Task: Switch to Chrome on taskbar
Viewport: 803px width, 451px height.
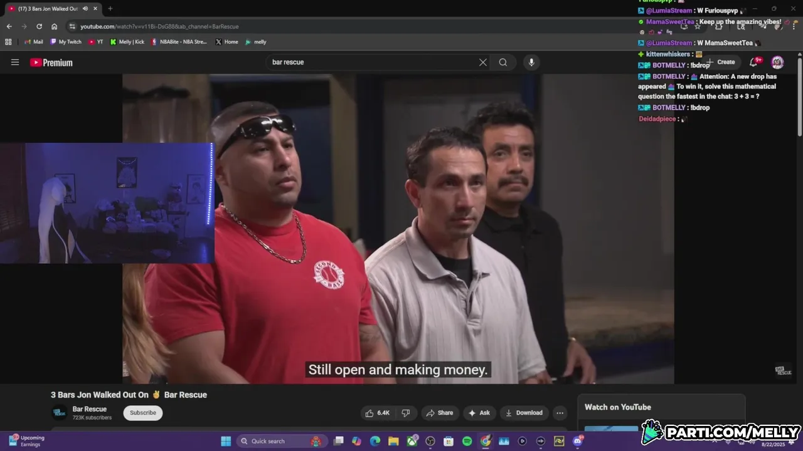Action: click(x=486, y=441)
